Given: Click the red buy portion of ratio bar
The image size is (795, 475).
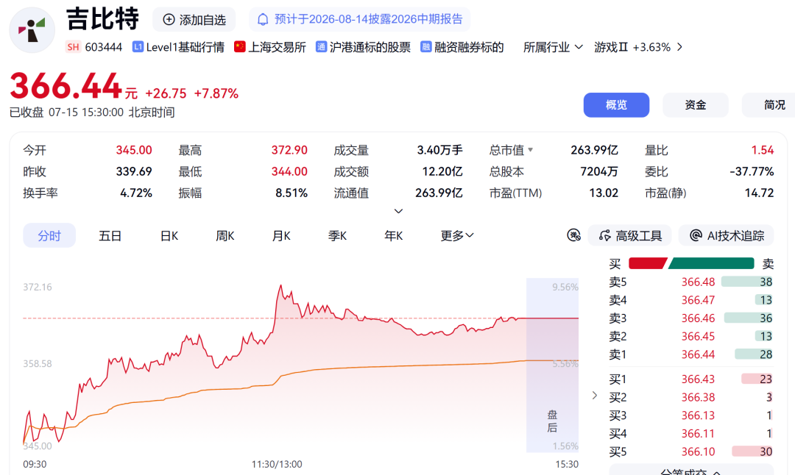Looking at the screenshot, I should pyautogui.click(x=648, y=263).
